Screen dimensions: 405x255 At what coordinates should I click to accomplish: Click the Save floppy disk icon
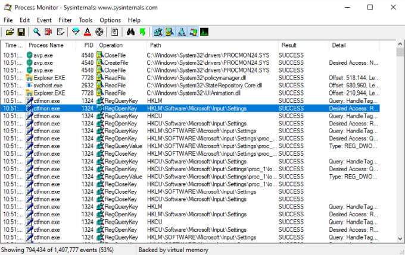(x=21, y=32)
